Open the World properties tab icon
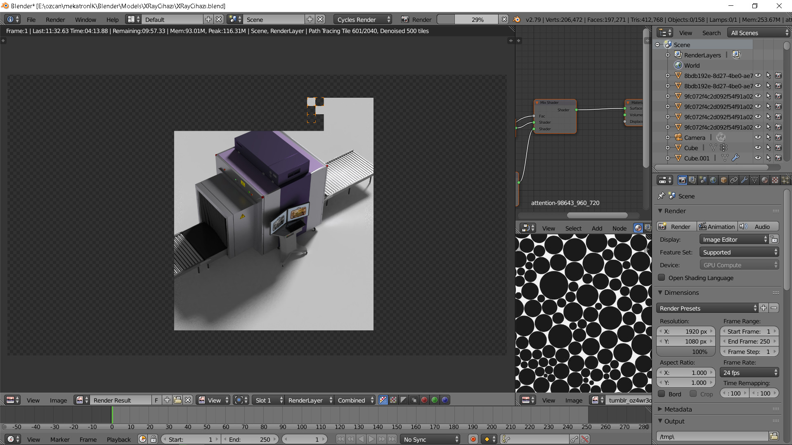Viewport: 792px width, 445px height. coord(713,180)
